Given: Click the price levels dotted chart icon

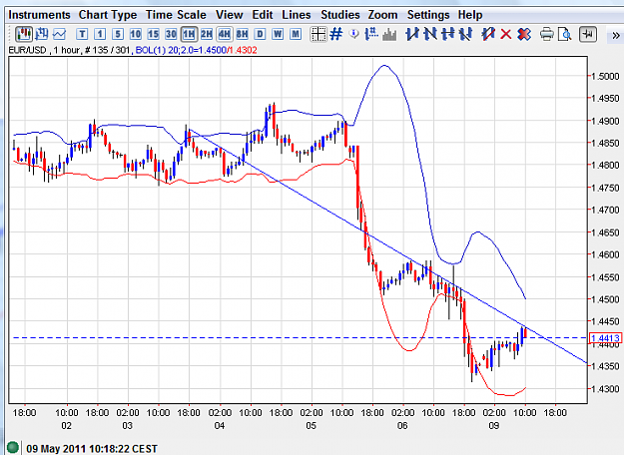Looking at the screenshot, I should pyautogui.click(x=371, y=34).
